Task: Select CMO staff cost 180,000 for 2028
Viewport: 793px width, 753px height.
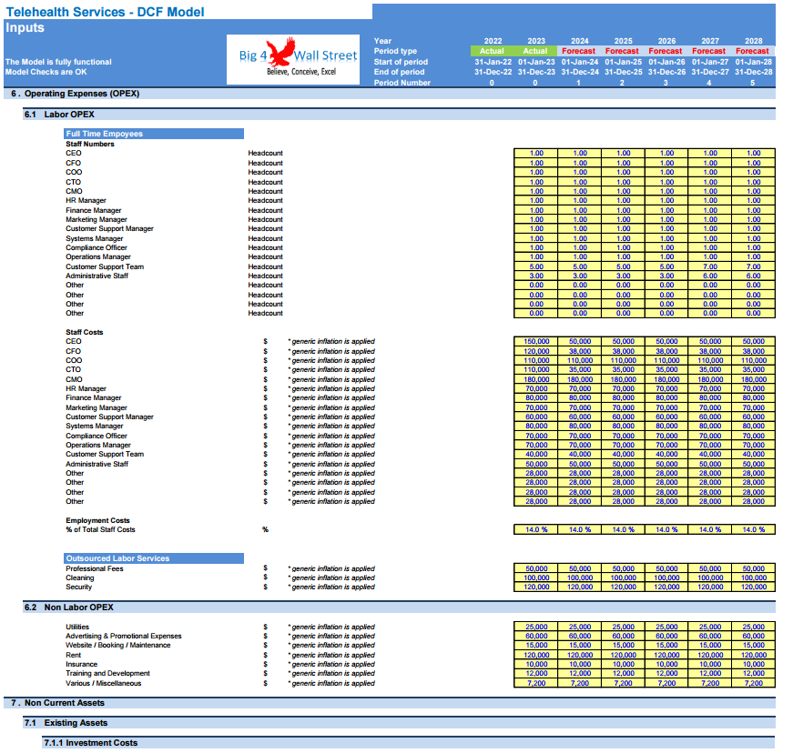Action: [754, 379]
